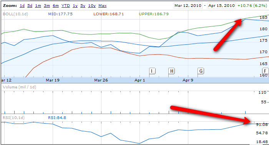Switch chart zoom to 1y
The width and height of the screenshot is (269, 145).
click(x=75, y=6)
